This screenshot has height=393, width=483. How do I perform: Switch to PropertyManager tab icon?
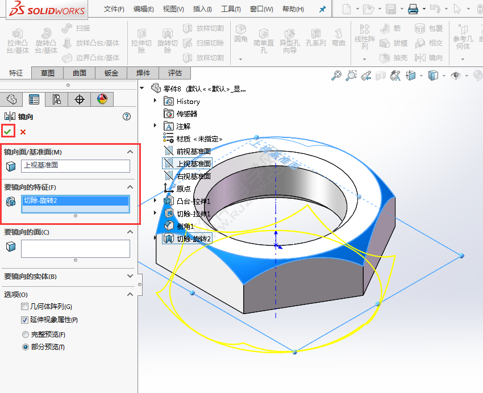[34, 99]
